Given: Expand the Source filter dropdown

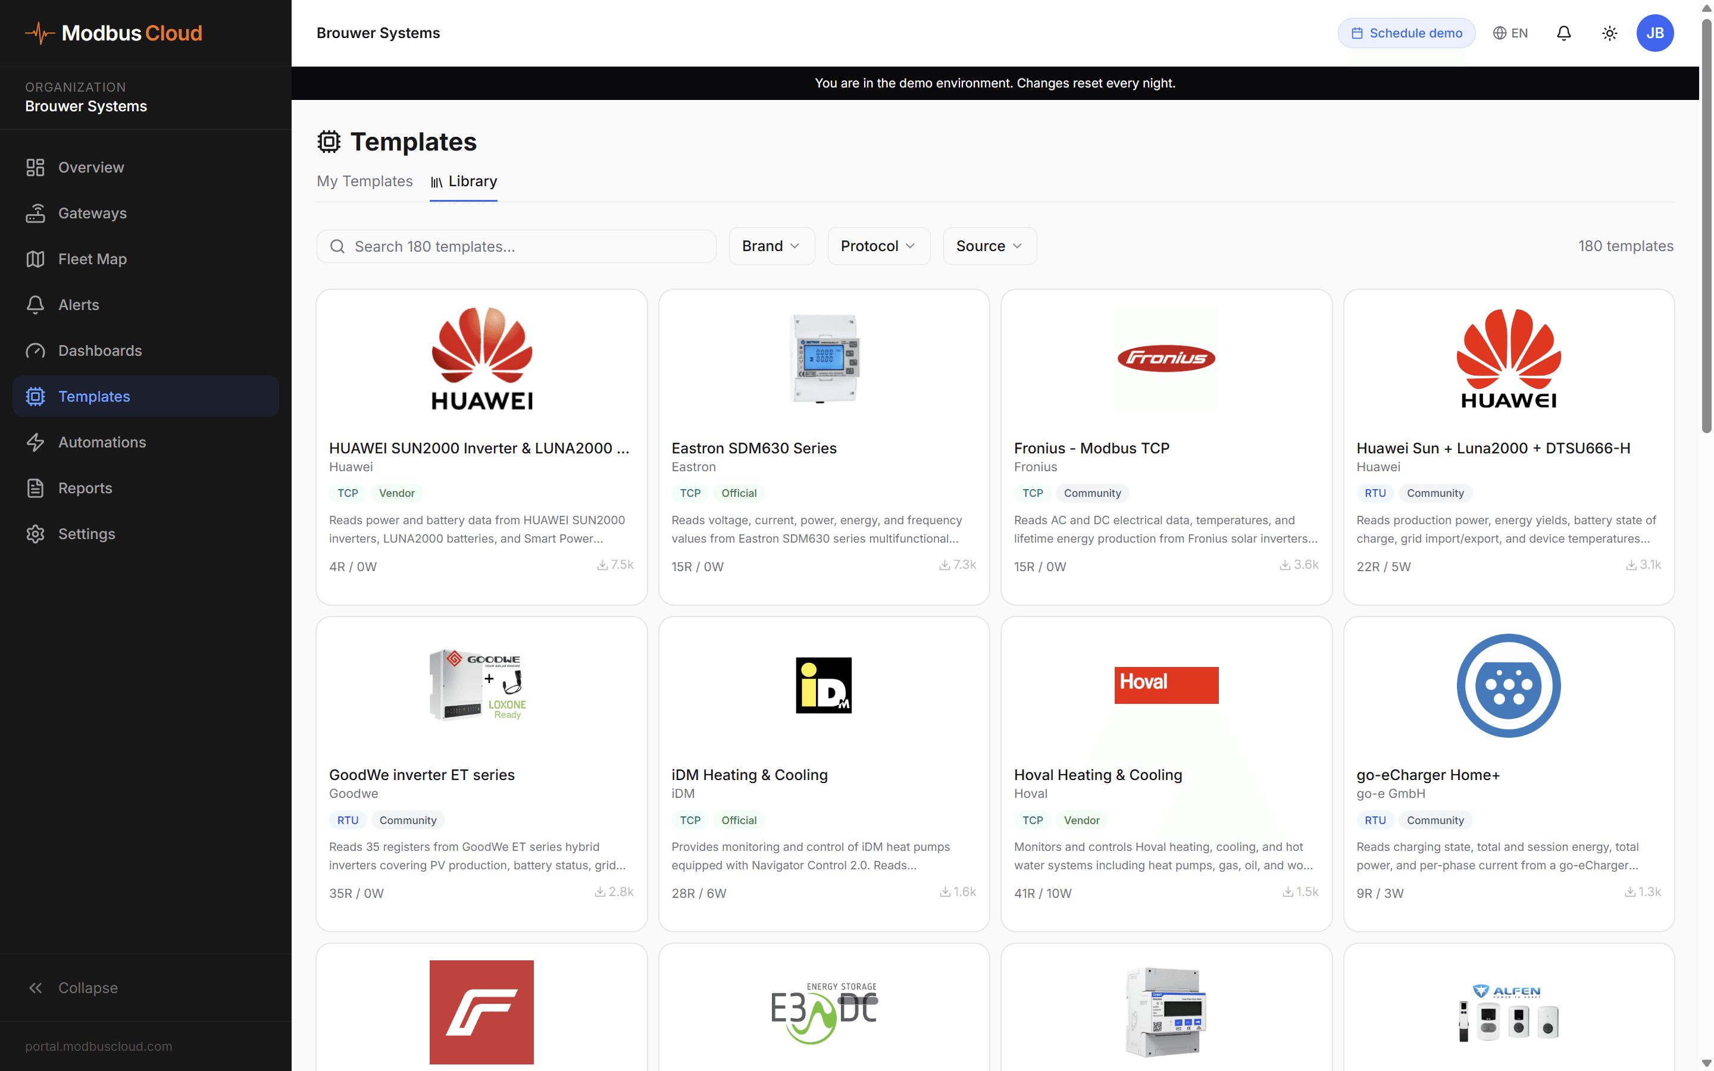Looking at the screenshot, I should [990, 246].
